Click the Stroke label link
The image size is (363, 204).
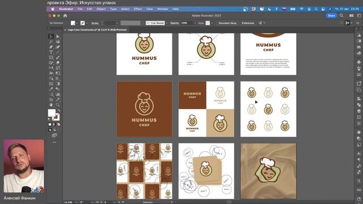click(95, 23)
